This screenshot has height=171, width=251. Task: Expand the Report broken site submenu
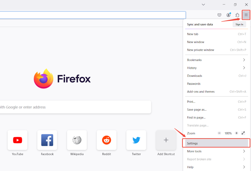click(216, 159)
